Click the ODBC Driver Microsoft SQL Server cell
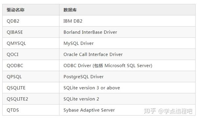Image resolution: width=197 pixels, height=119 pixels. click(108, 66)
